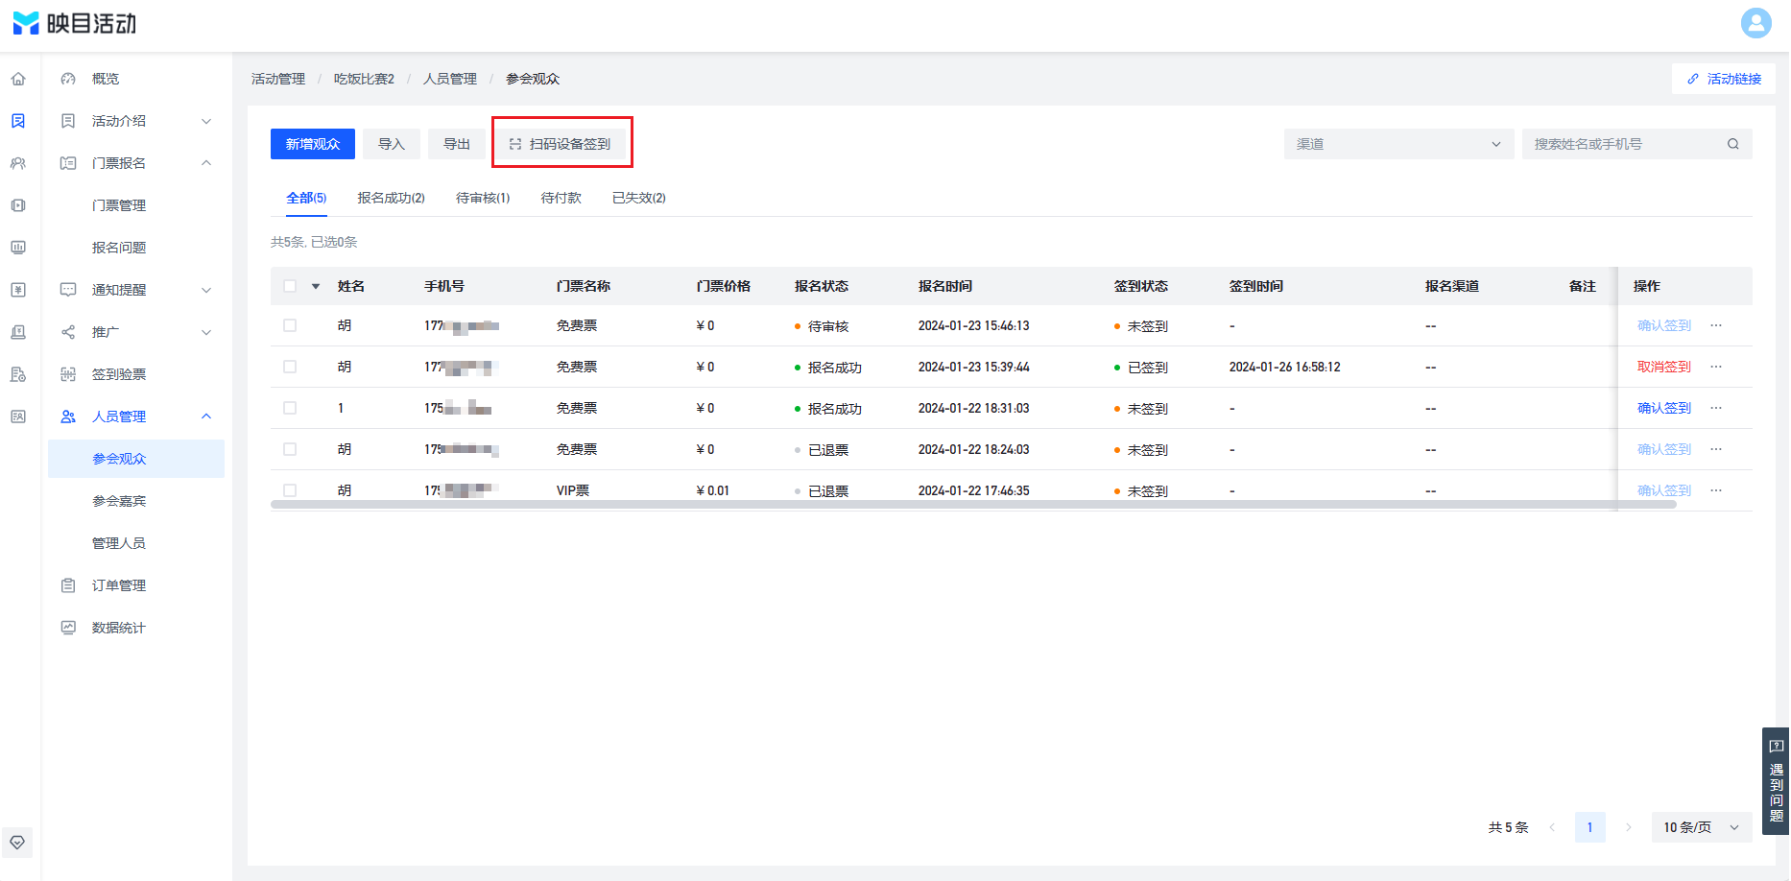The width and height of the screenshot is (1791, 881).
Task: Switch to the 待审核(1) tab
Action: 483,198
